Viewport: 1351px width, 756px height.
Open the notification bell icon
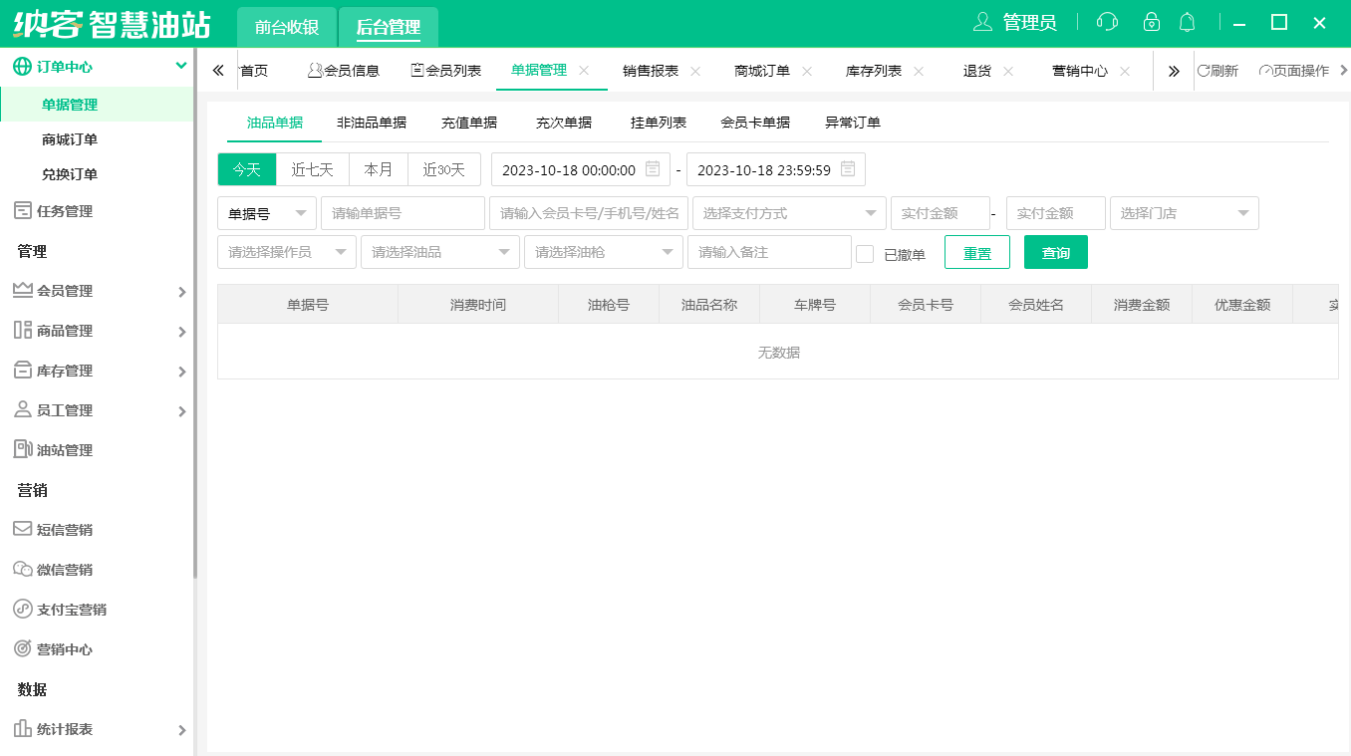1187,21
